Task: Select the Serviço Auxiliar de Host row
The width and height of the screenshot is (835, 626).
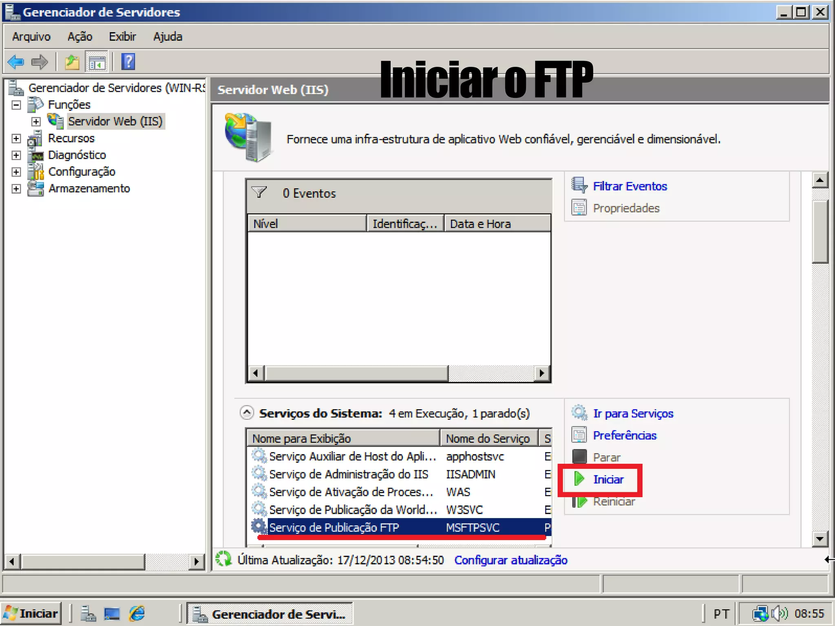Action: coord(400,456)
